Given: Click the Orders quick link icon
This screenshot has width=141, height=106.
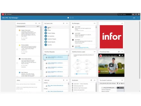Looking at the screenshot, I should click(x=46, y=30).
